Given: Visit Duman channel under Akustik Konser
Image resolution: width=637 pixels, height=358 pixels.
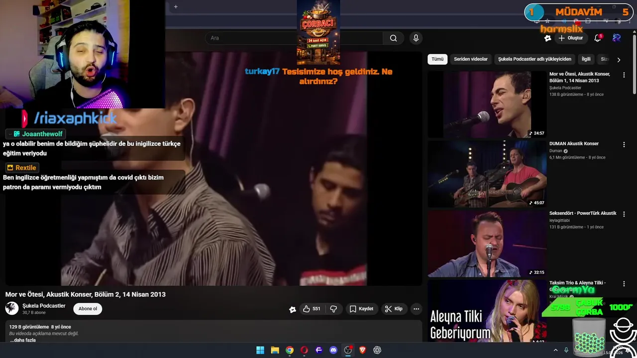Looking at the screenshot, I should coord(555,151).
